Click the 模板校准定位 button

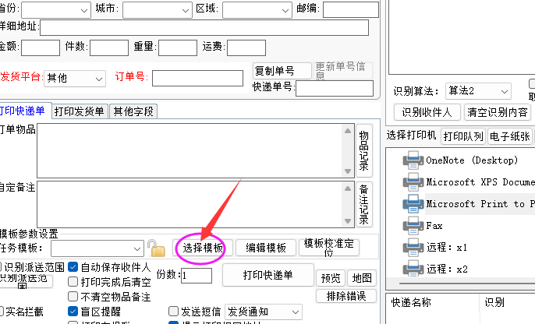point(329,248)
